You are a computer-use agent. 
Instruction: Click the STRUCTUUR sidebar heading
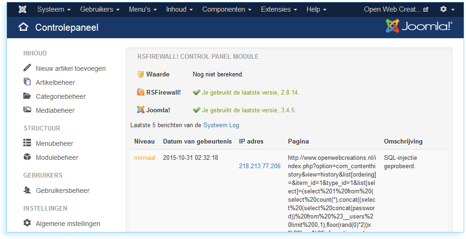[x=42, y=128]
